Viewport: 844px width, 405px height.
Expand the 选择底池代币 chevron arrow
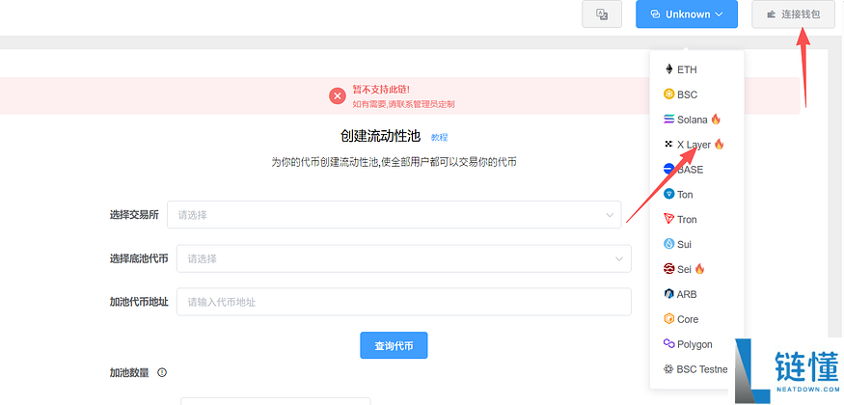619,258
